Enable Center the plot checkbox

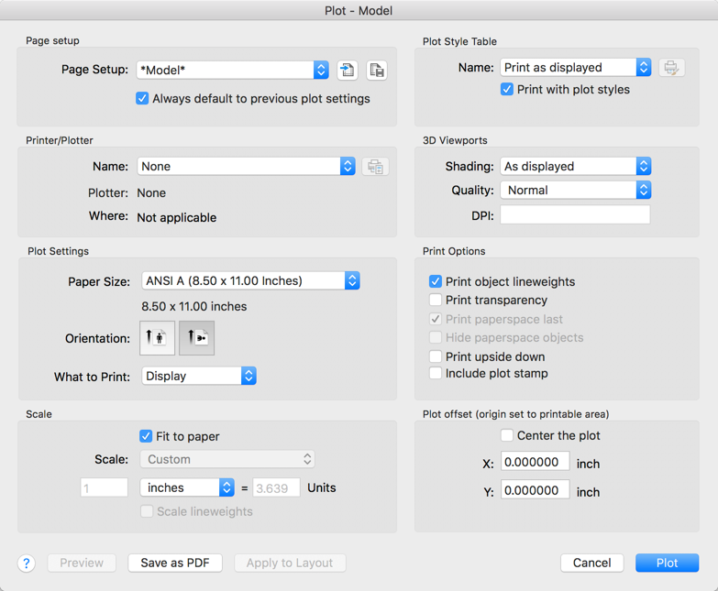pyautogui.click(x=507, y=436)
